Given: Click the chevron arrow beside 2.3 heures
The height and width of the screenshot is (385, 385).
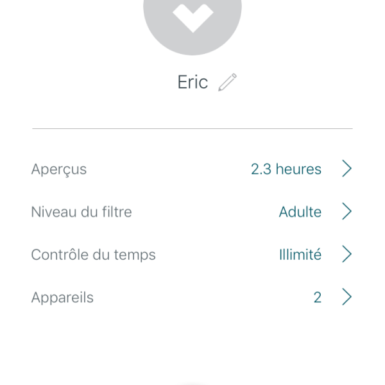Looking at the screenshot, I should 346,169.
